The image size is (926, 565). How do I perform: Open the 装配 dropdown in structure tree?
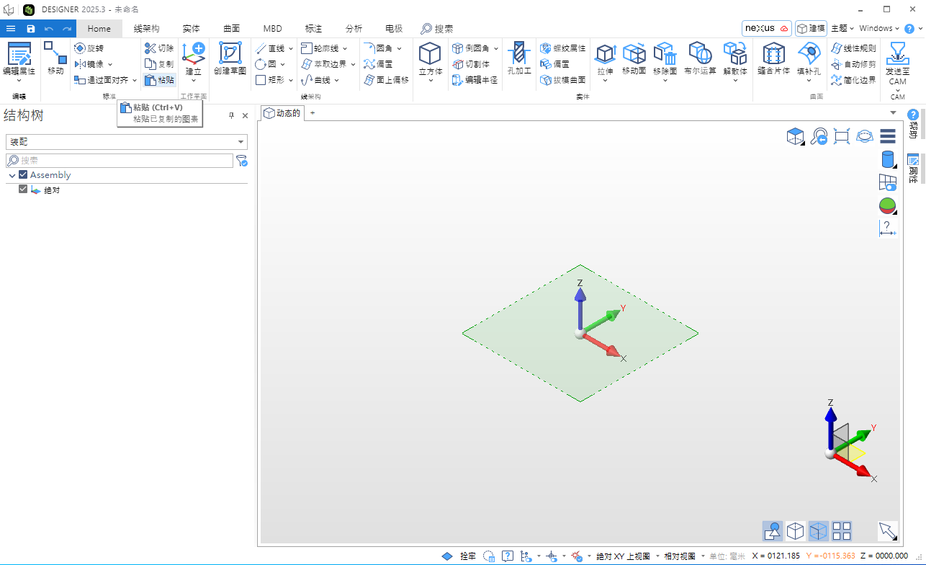[127, 142]
